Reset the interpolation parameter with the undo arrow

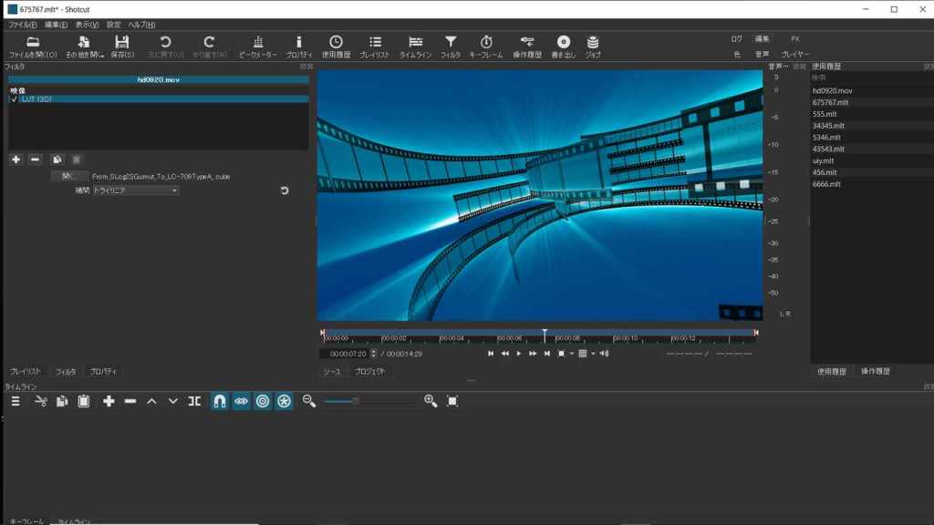pos(285,190)
